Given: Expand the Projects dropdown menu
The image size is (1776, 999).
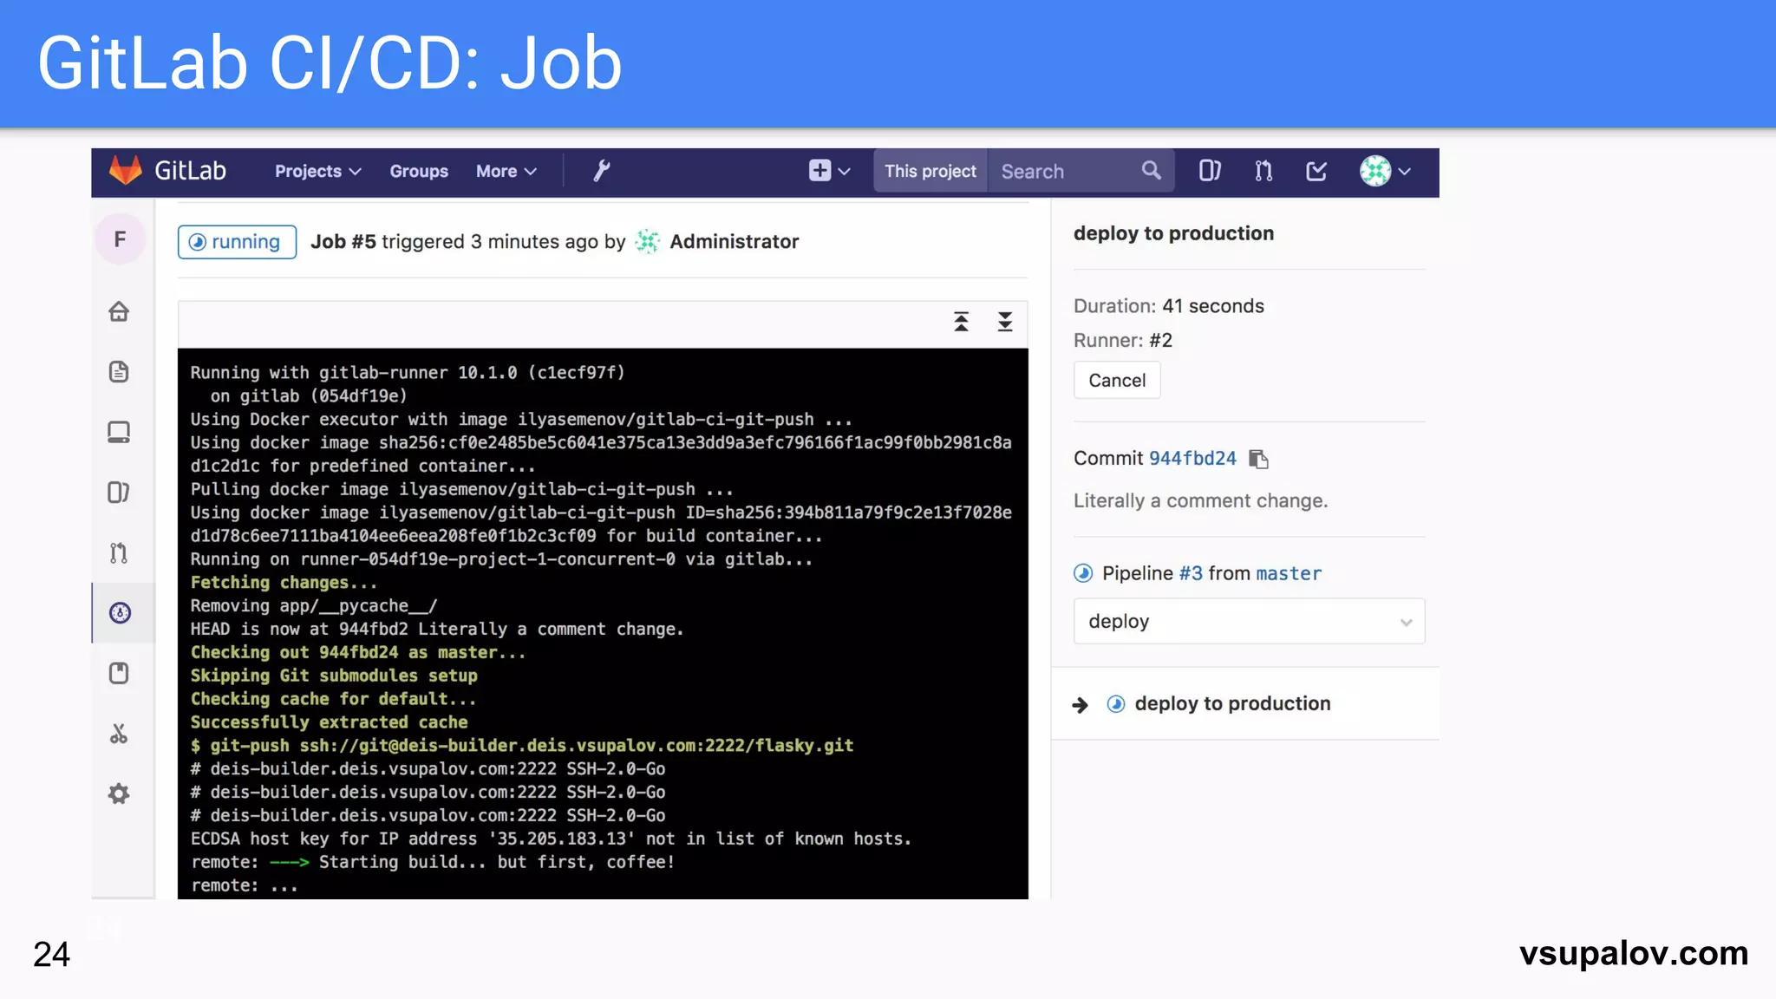Looking at the screenshot, I should tap(317, 171).
